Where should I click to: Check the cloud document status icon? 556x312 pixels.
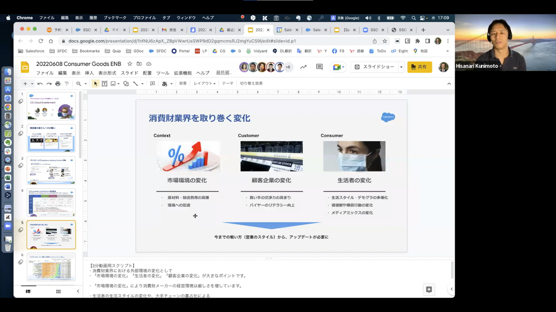[x=149, y=64]
